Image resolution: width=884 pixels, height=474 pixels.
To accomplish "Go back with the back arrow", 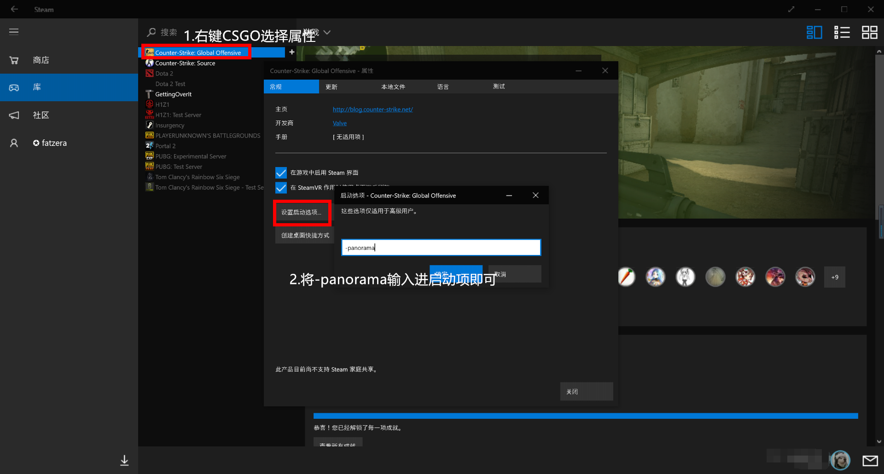I will point(14,9).
